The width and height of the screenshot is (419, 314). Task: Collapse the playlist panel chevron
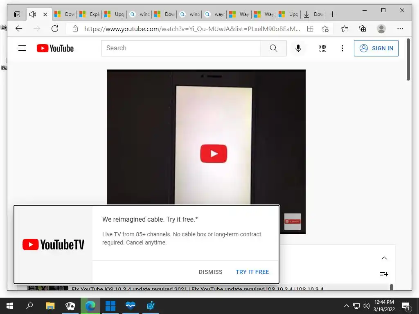[384, 258]
